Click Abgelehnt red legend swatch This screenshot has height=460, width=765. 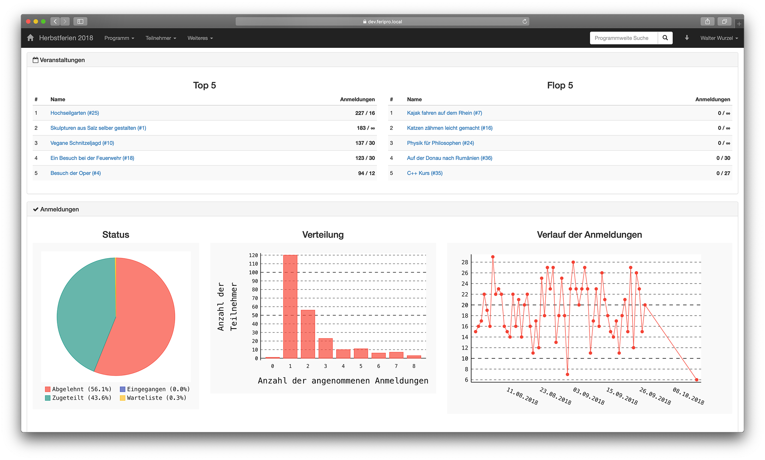[x=48, y=389]
